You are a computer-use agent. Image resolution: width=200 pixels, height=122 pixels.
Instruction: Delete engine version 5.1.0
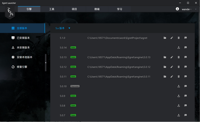179,38
